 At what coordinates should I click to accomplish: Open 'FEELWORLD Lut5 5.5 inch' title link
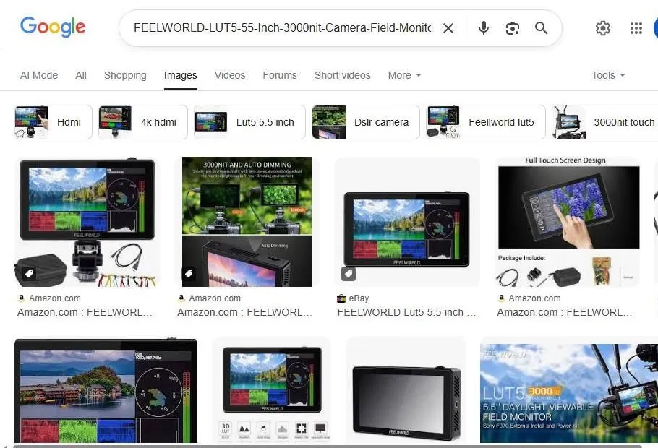click(x=406, y=312)
